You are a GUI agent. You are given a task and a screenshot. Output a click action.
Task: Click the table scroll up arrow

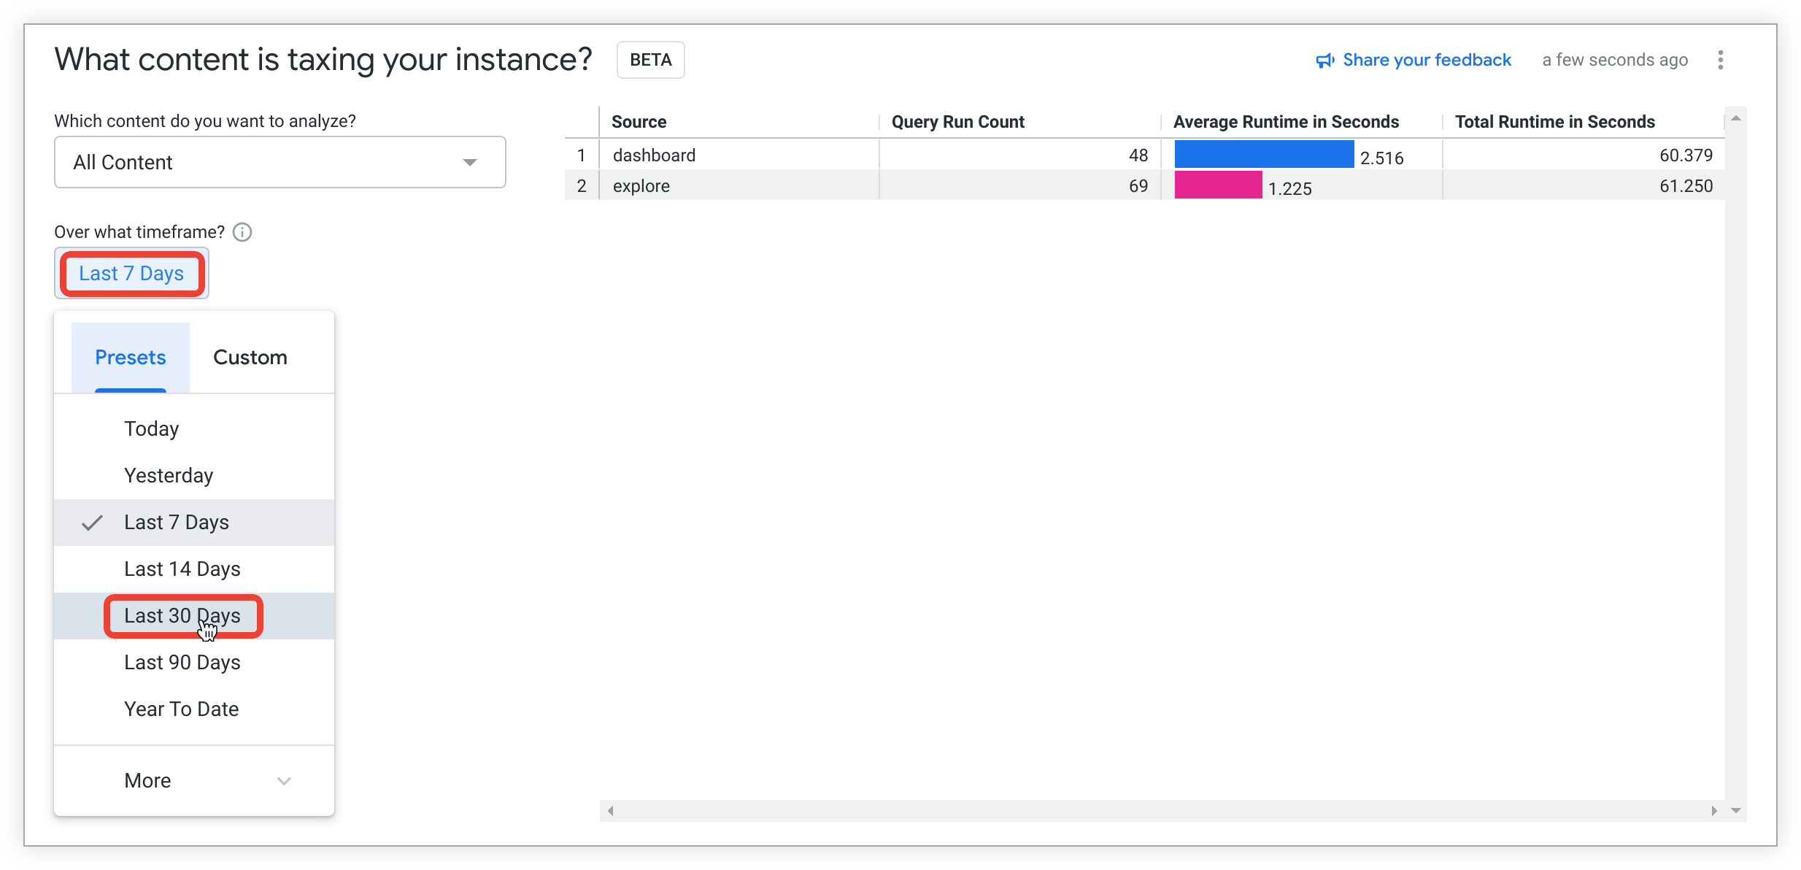pyautogui.click(x=1736, y=118)
